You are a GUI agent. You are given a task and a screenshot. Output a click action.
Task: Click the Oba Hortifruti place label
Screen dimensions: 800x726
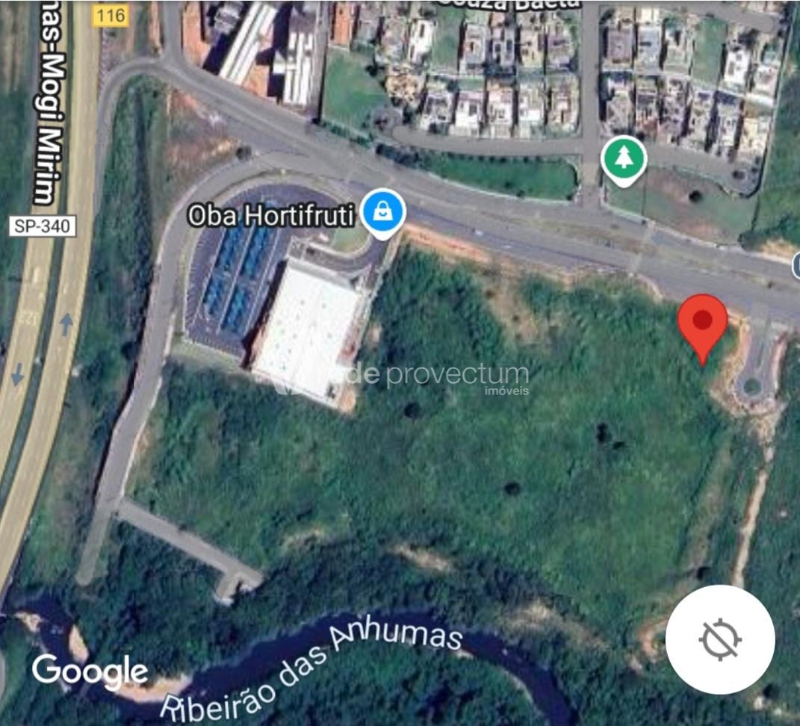point(270,215)
